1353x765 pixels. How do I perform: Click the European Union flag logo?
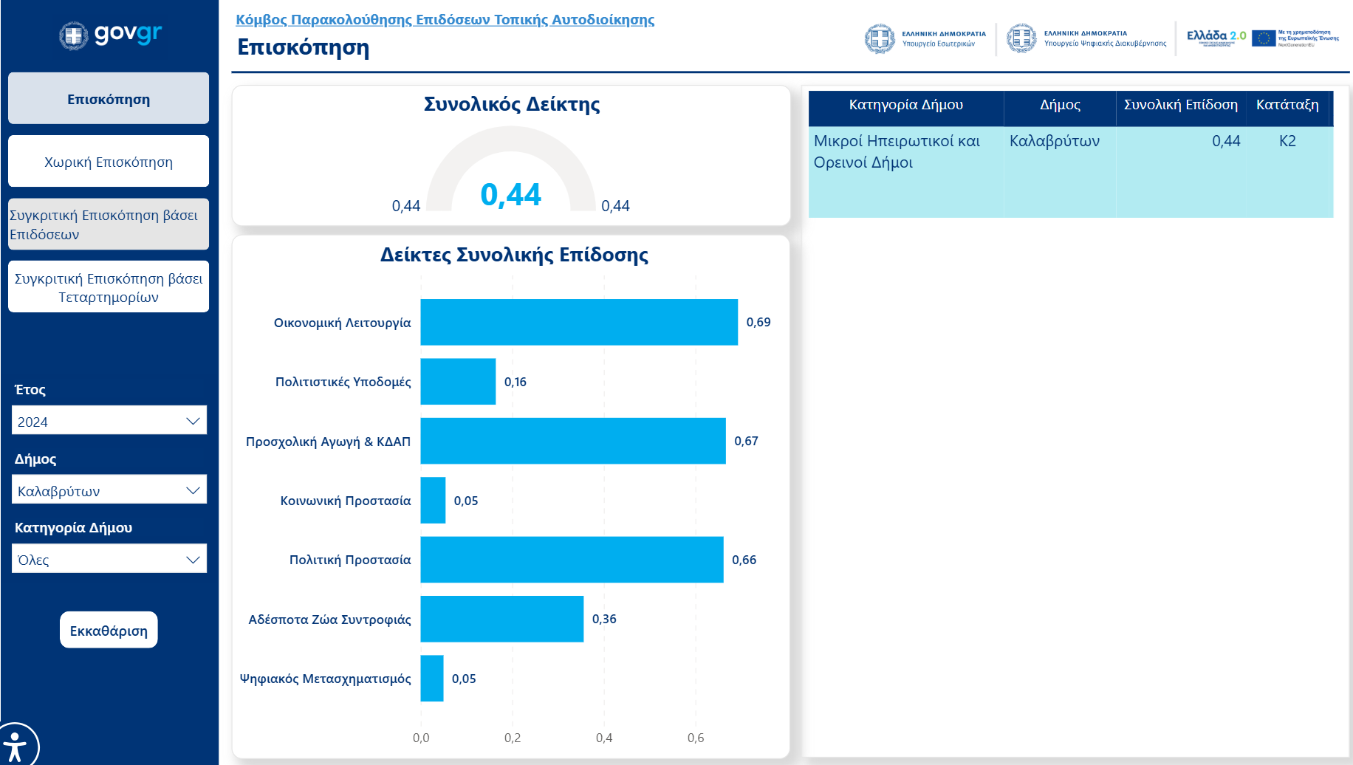1264,38
